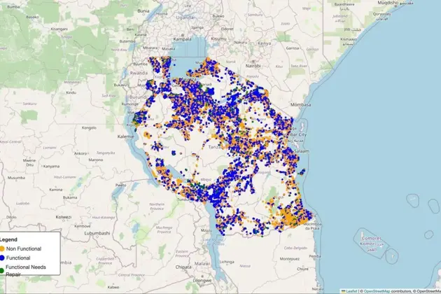Click the 'Musumba' map label

point(16,178)
